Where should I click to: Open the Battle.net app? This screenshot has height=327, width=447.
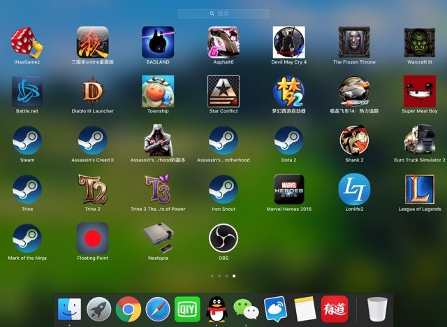(x=27, y=91)
